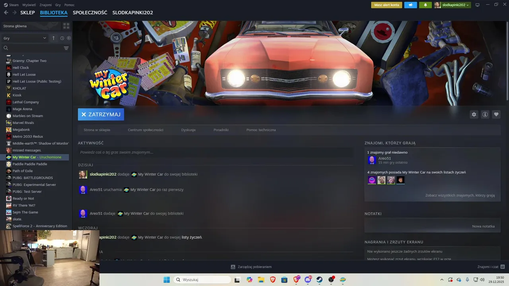The width and height of the screenshot is (509, 286).
Task: Open Steam icon in the taskbar
Action: point(319,280)
